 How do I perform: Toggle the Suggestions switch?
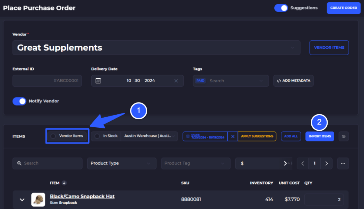point(281,8)
